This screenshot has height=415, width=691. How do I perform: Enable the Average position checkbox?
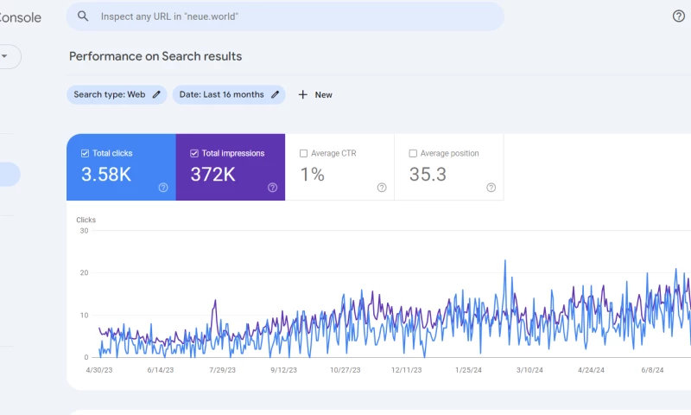[x=413, y=154]
